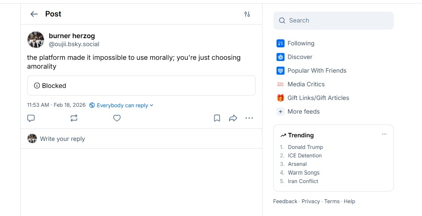
Task: Click burner herzog's profile avatar
Action: pyautogui.click(x=36, y=40)
